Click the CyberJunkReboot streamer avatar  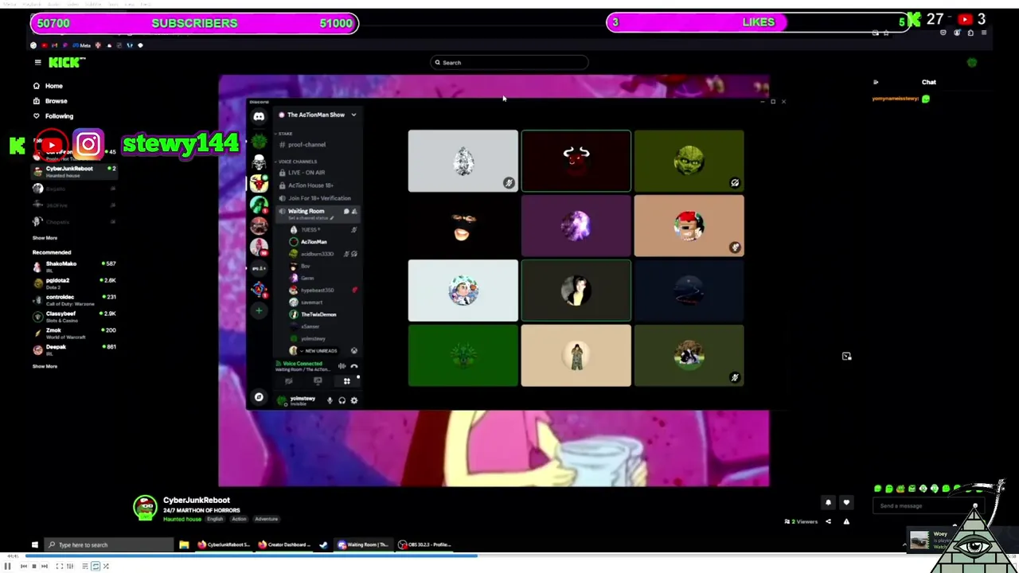[145, 508]
